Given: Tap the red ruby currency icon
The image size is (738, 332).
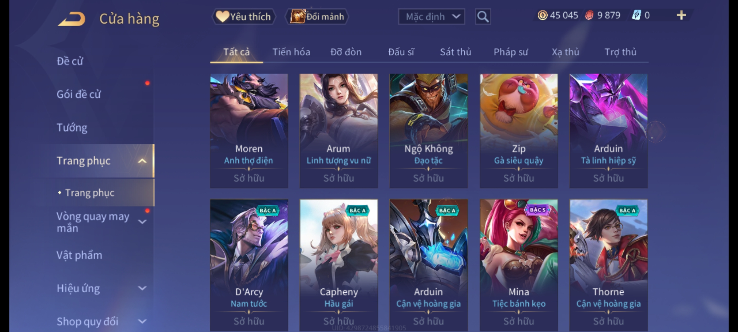Looking at the screenshot, I should (589, 15).
